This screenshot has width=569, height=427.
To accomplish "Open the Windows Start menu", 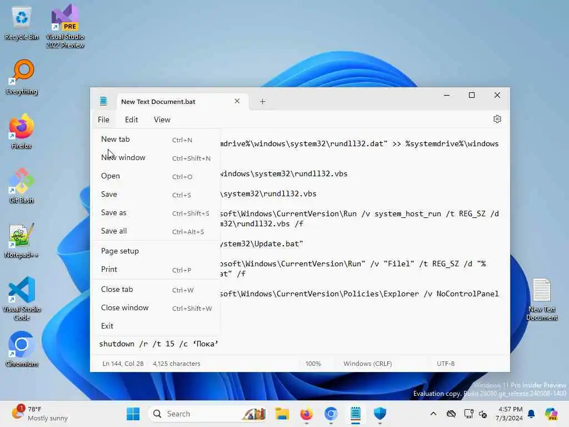I will click(133, 414).
